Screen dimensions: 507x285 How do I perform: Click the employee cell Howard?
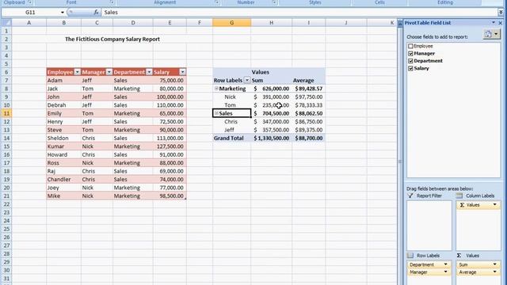(63, 154)
